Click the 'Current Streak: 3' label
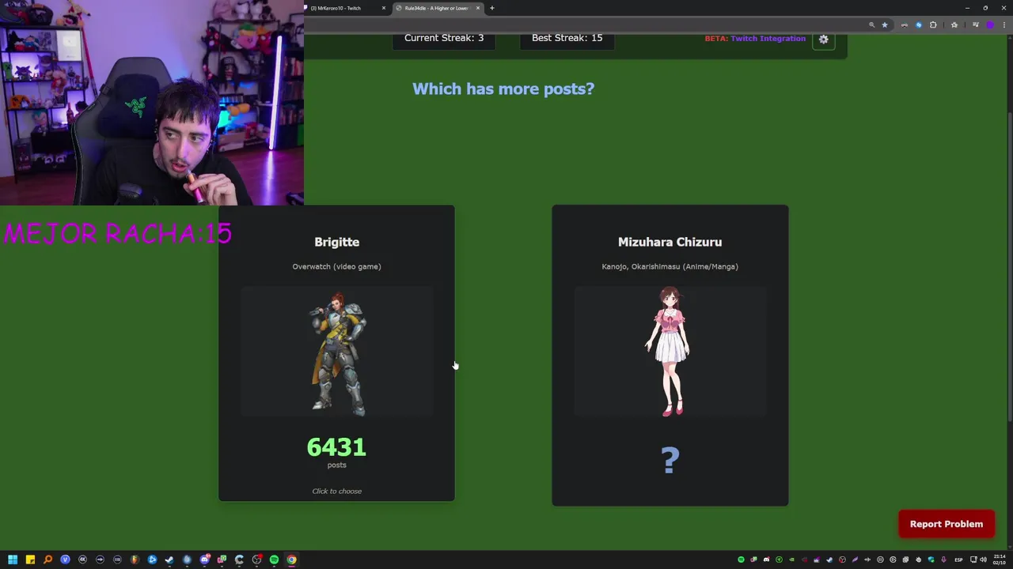Viewport: 1013px width, 569px height. point(444,38)
